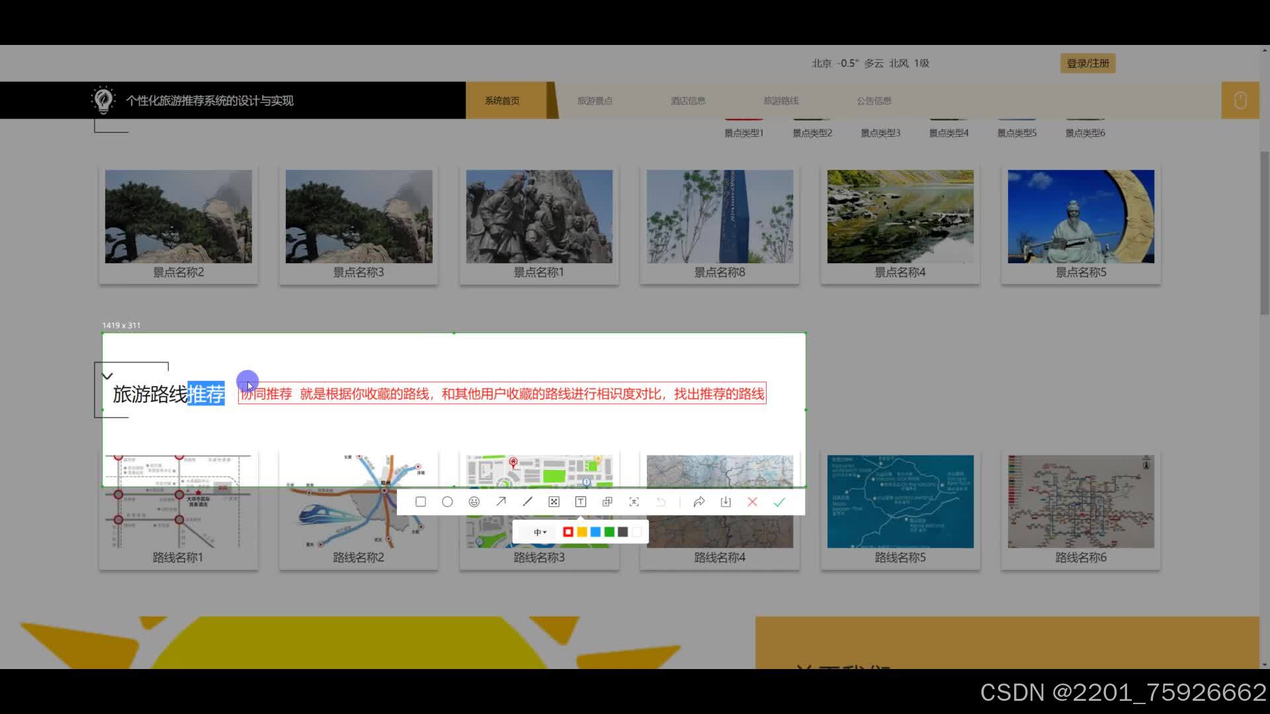Cancel screenshot with the red X
This screenshot has height=714, width=1270.
pyautogui.click(x=752, y=502)
